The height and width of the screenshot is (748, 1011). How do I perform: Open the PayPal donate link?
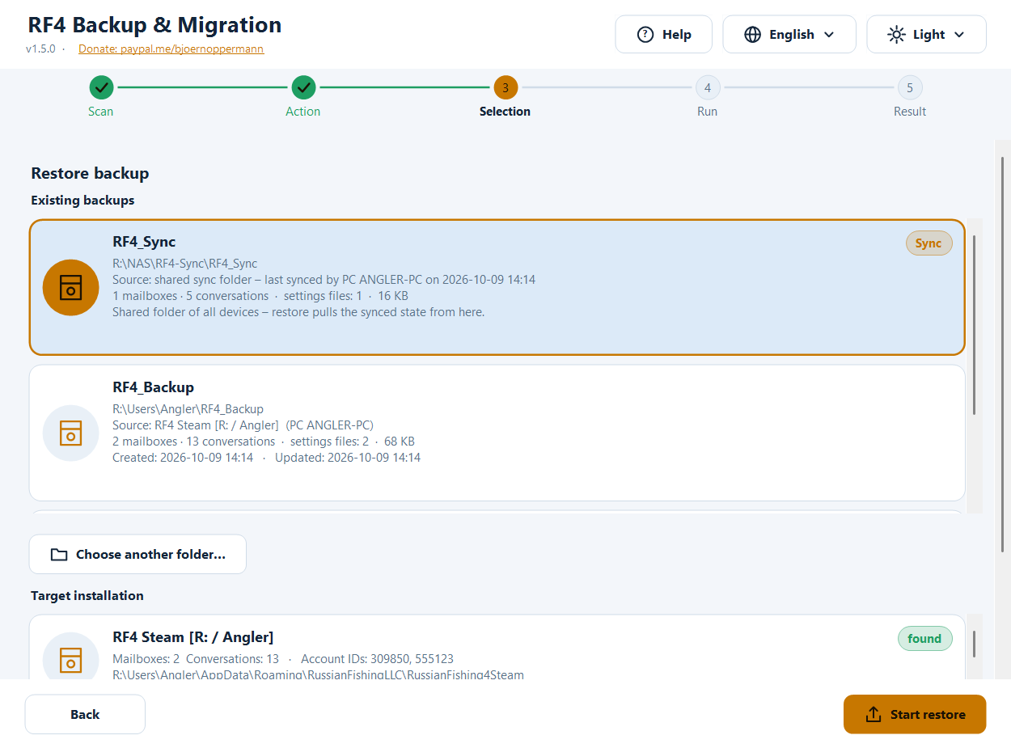point(171,49)
